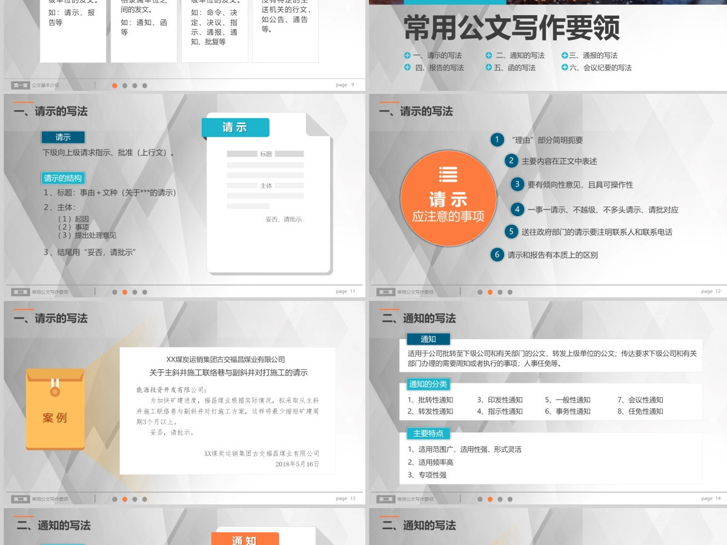Click the orange progress dot in page 9 footer
This screenshot has width=727, height=545.
[x=115, y=85]
